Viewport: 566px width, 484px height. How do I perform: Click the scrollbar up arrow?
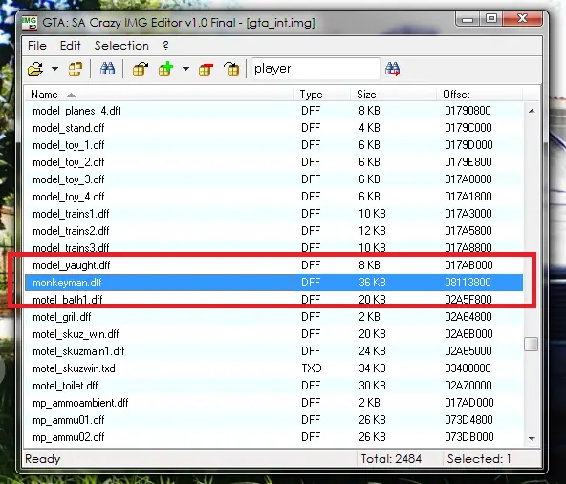click(532, 111)
